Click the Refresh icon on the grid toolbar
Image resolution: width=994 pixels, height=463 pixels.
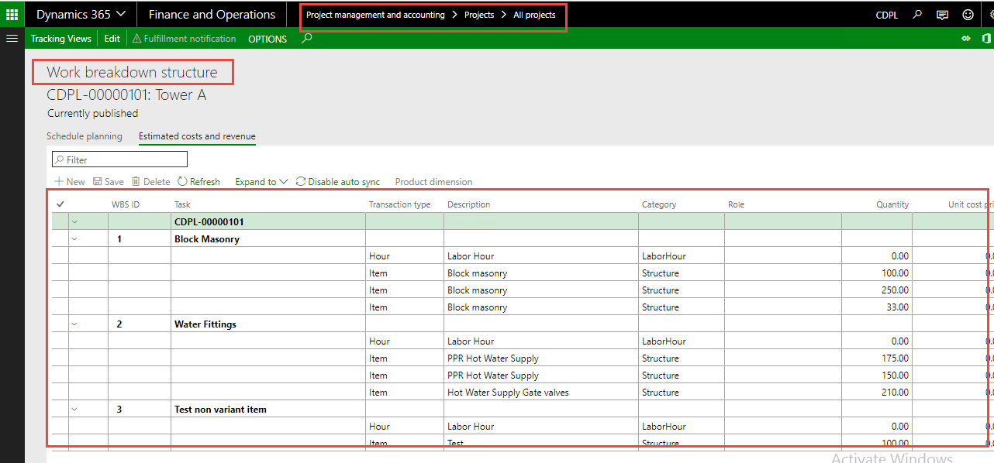[x=198, y=181]
